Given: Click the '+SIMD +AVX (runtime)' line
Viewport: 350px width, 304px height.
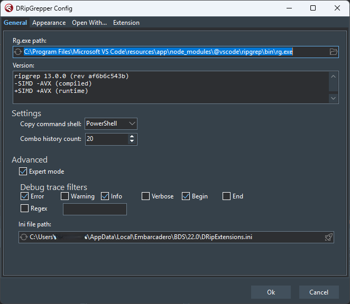Looking at the screenshot, I should (51, 91).
